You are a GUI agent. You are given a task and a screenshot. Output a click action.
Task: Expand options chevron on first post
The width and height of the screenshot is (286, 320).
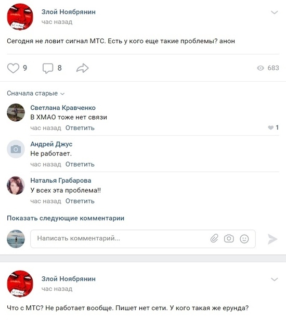click(275, 12)
